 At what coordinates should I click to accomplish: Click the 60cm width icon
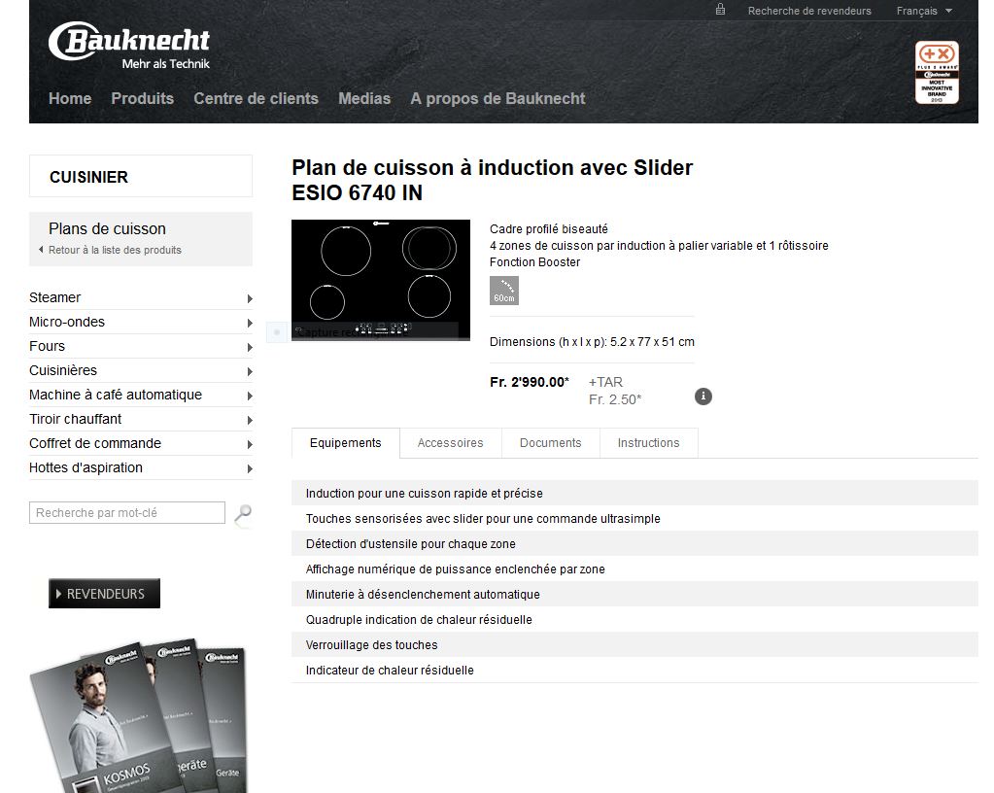pos(504,291)
